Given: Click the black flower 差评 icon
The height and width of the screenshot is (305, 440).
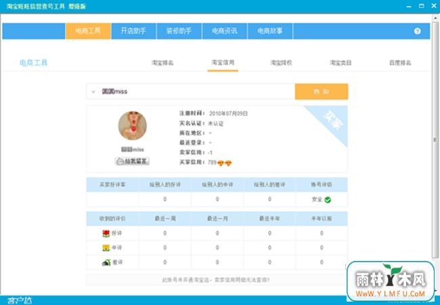Looking at the screenshot, I should pos(106,262).
